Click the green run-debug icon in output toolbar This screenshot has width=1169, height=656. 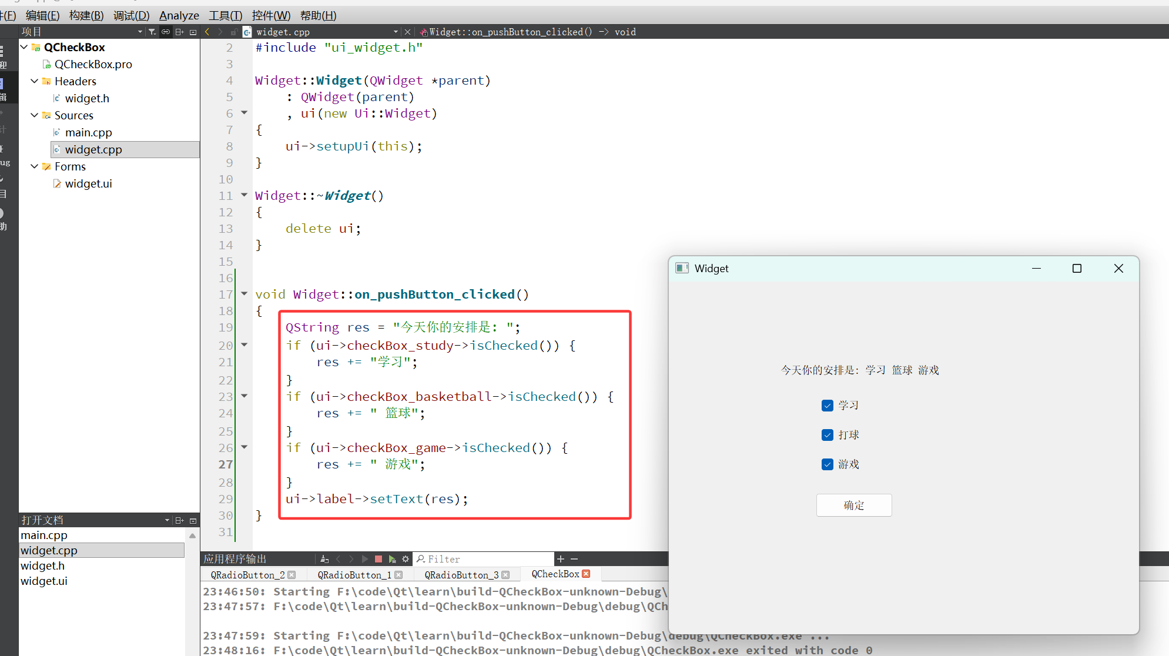[392, 559]
